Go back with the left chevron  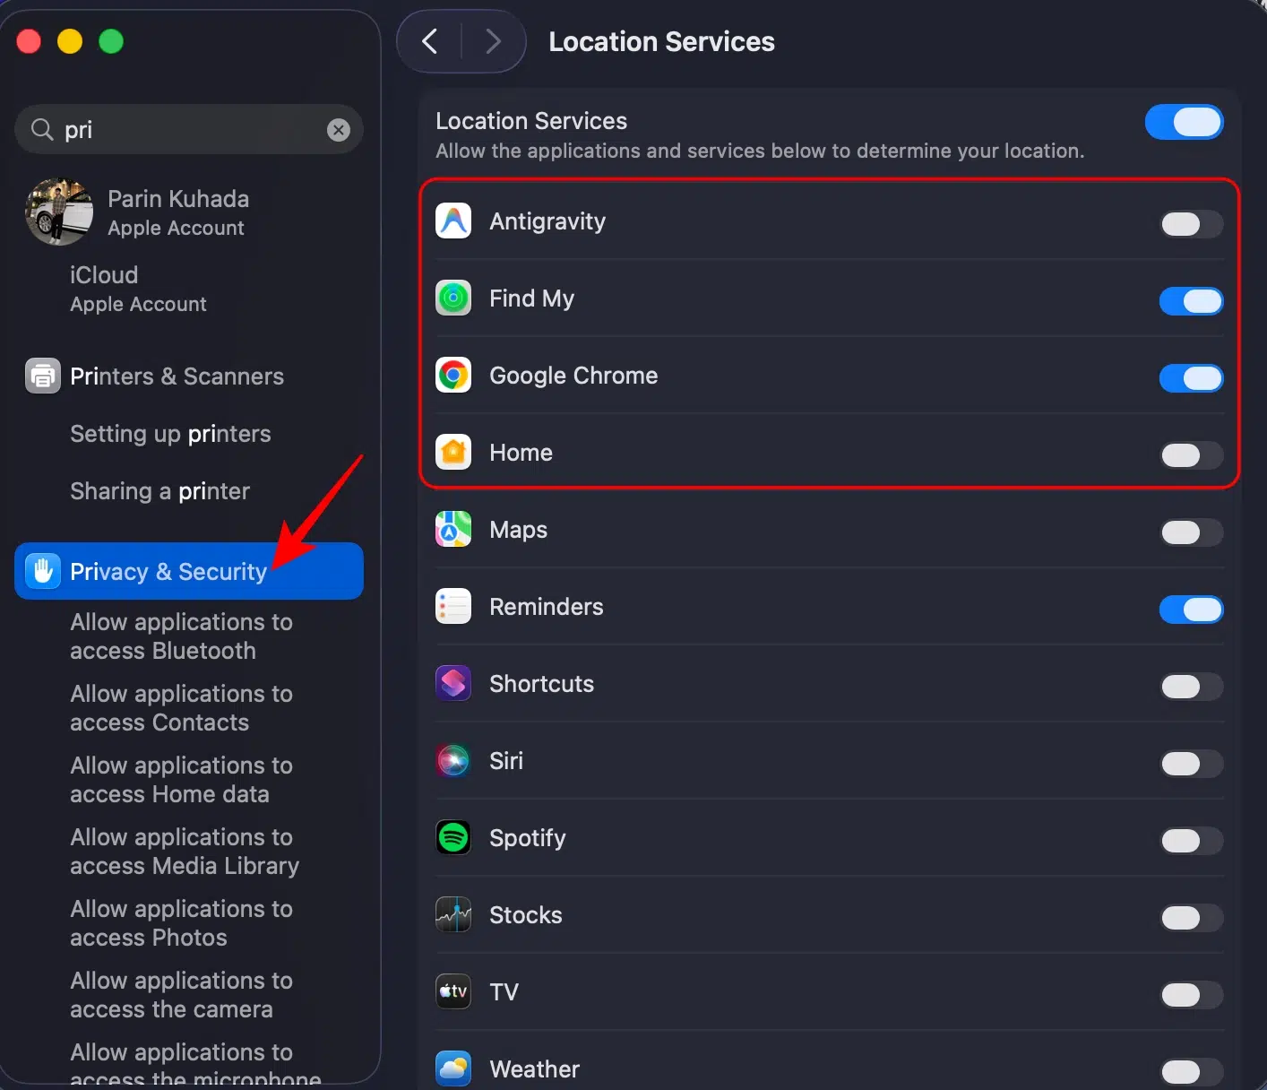coord(430,41)
